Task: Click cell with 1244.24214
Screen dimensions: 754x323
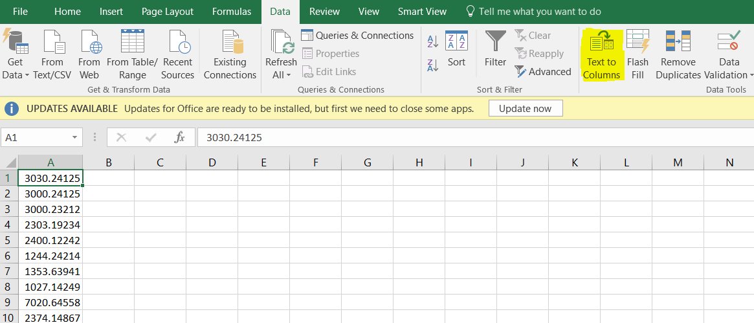Action: pos(50,256)
